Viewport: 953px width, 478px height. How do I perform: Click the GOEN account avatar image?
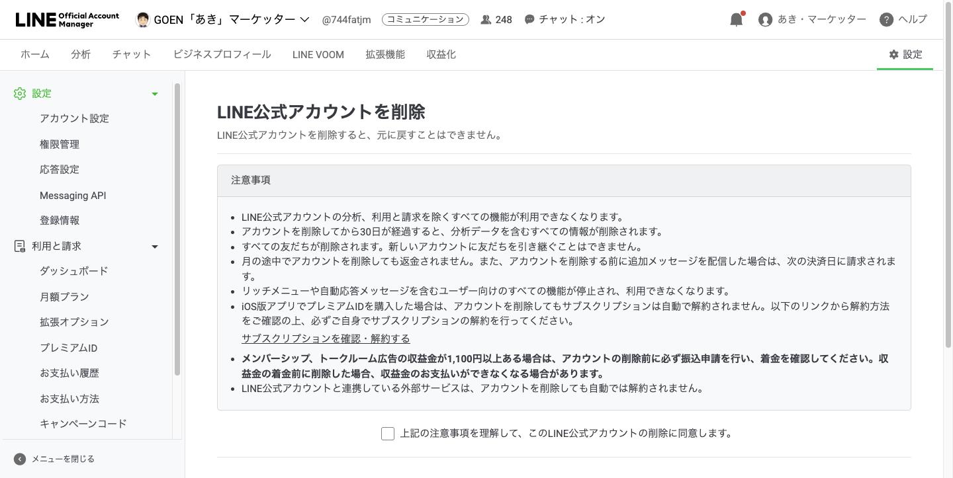point(142,19)
